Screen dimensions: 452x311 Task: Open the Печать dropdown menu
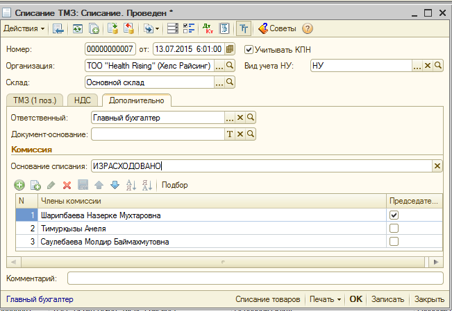tap(325, 299)
